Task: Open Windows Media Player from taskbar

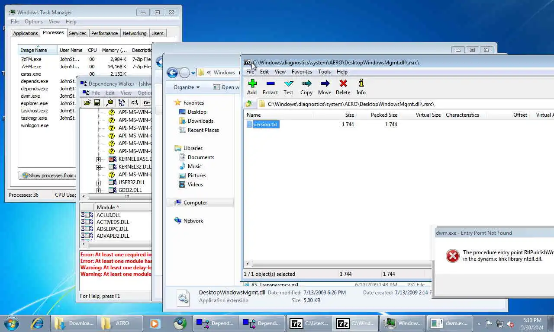Action: click(x=155, y=323)
